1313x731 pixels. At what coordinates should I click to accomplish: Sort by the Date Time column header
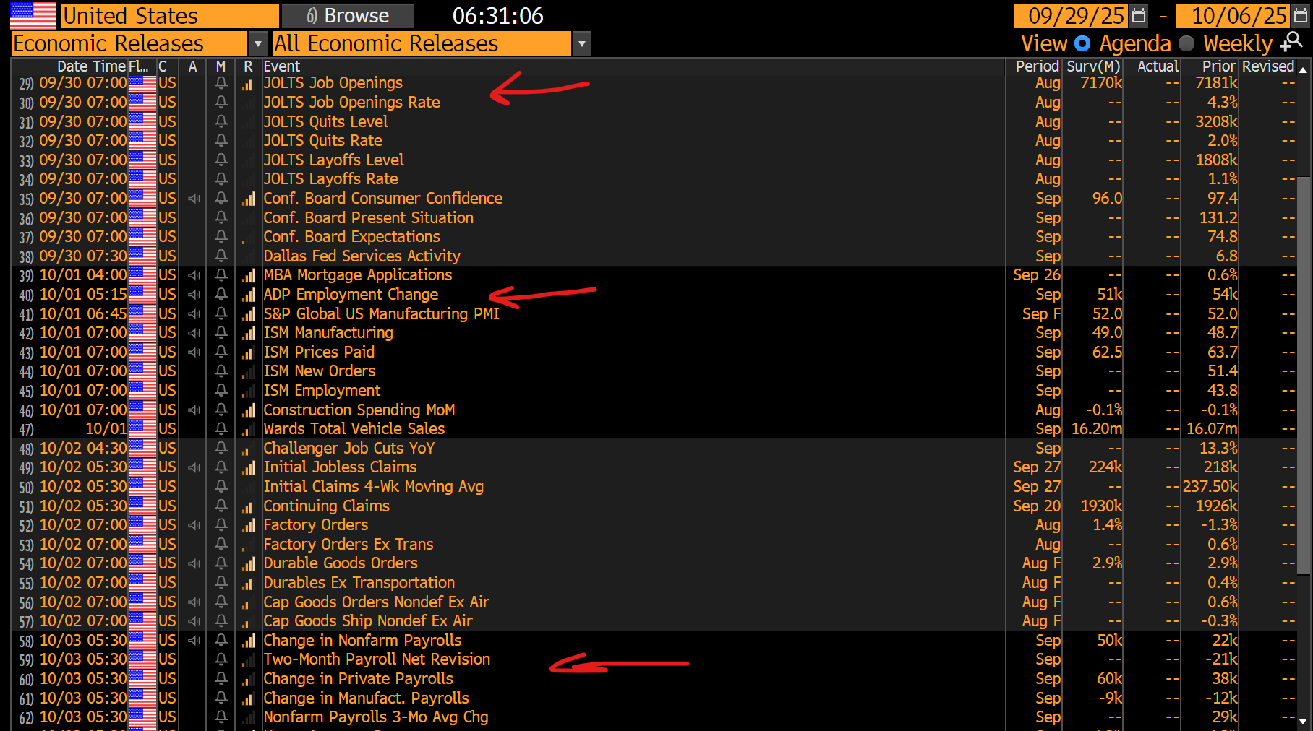(x=91, y=66)
